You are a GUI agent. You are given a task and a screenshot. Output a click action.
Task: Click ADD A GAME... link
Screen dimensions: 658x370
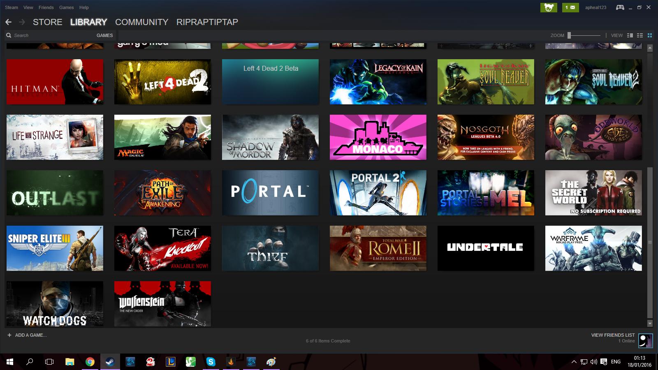coord(31,335)
